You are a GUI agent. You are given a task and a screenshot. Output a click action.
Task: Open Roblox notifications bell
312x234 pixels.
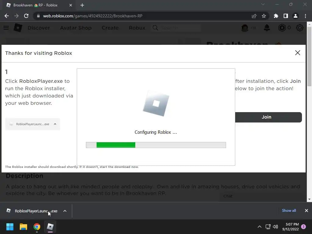point(267,28)
